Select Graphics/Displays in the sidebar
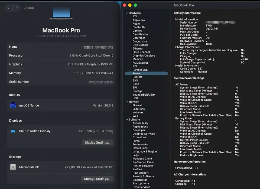The image size is (260, 189). pyautogui.click(x=144, y=56)
